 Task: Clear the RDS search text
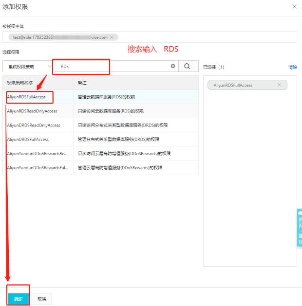coord(173,67)
